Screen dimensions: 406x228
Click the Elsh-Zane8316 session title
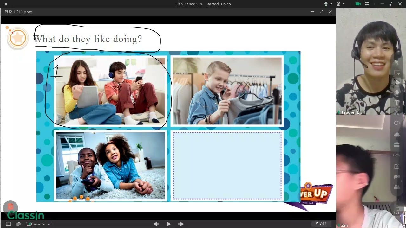[x=188, y=4]
